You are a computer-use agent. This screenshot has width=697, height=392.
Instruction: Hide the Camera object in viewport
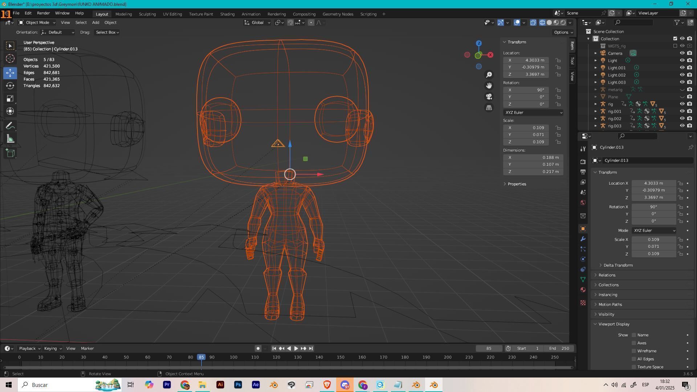tap(682, 53)
